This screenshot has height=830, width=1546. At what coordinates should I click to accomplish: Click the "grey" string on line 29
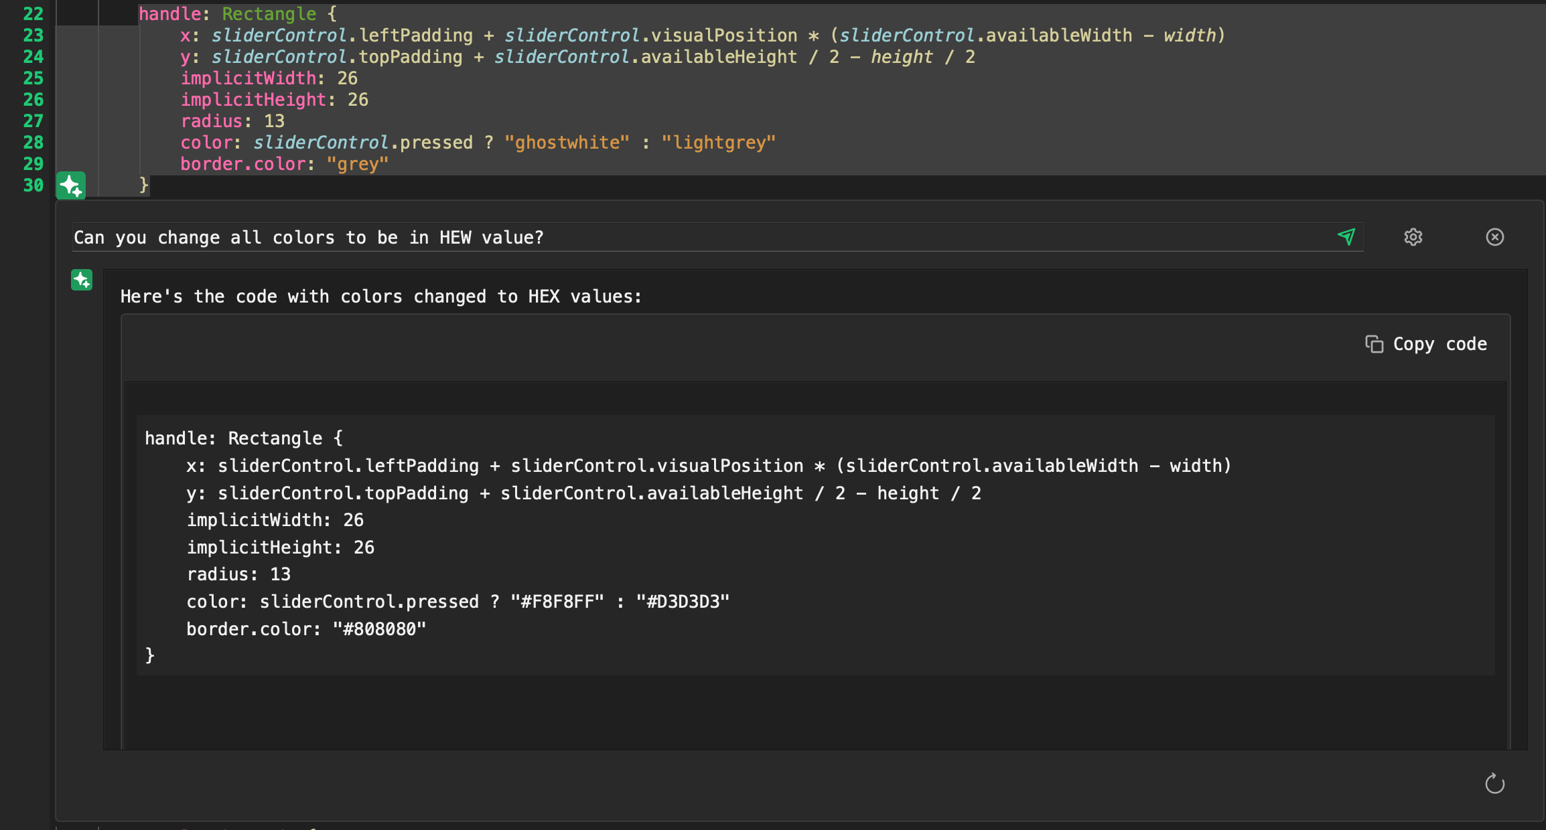coord(357,163)
